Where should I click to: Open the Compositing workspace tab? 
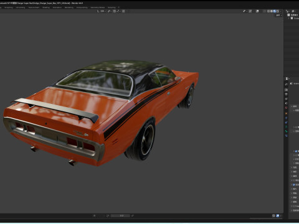[x=82, y=7]
